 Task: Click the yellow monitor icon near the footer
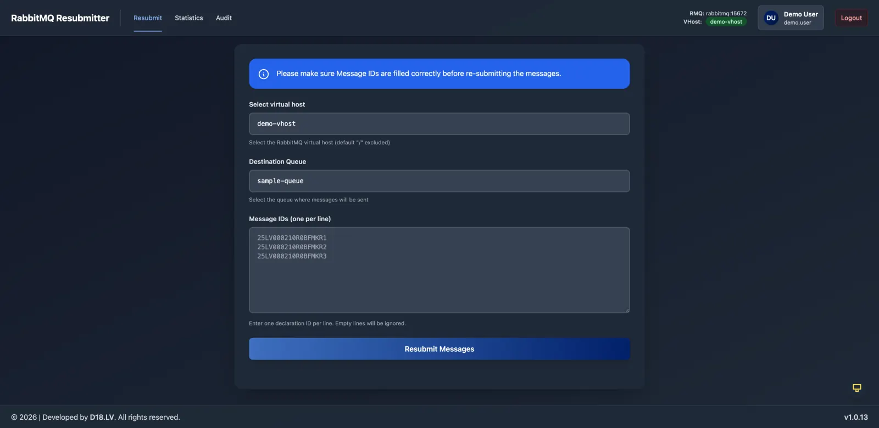point(856,388)
